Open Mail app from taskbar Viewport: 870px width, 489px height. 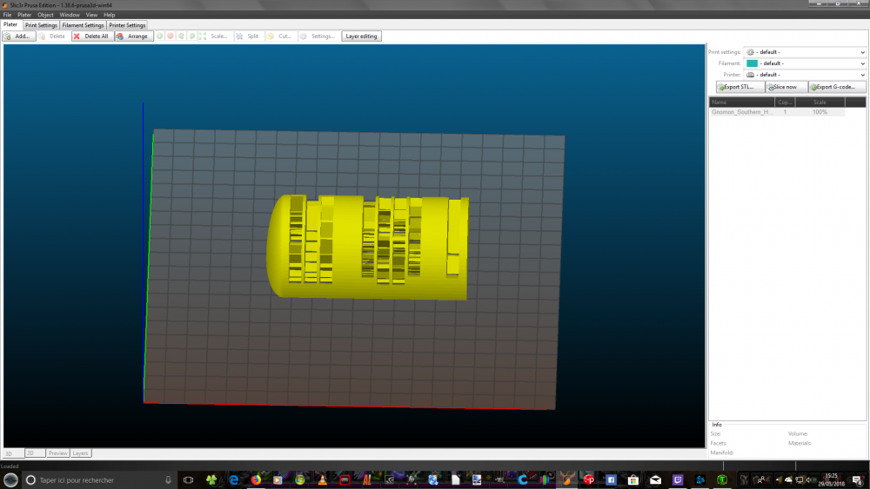click(655, 479)
